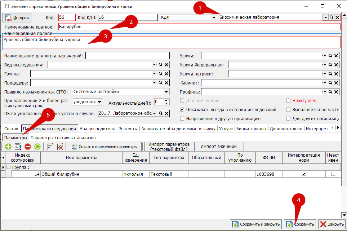Uncheck Интерпретация норм for Общий билирубин
This screenshot has height=231, width=347.
pos(304,174)
